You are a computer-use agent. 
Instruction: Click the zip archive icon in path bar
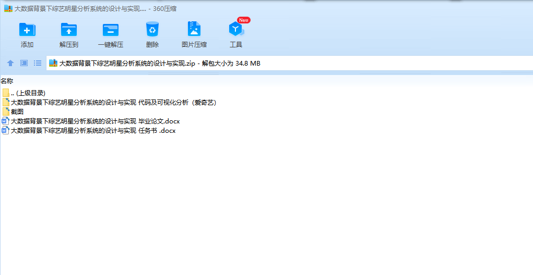53,63
